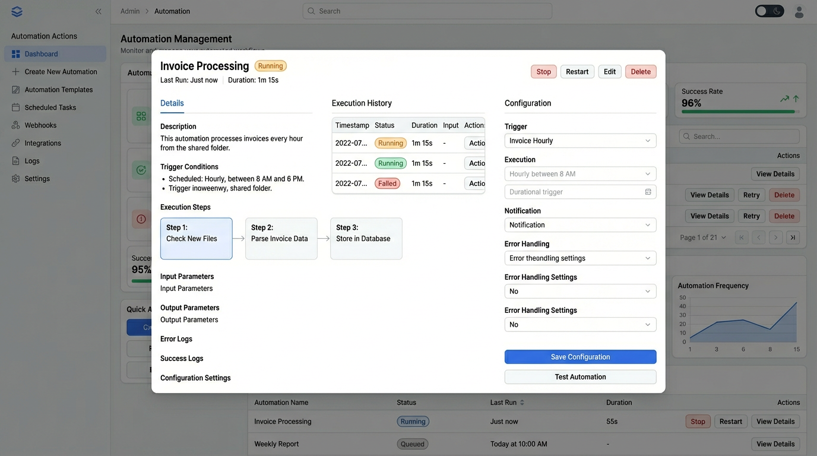This screenshot has height=456, width=817.
Task: Expand the Notification dropdown
Action: (x=580, y=225)
